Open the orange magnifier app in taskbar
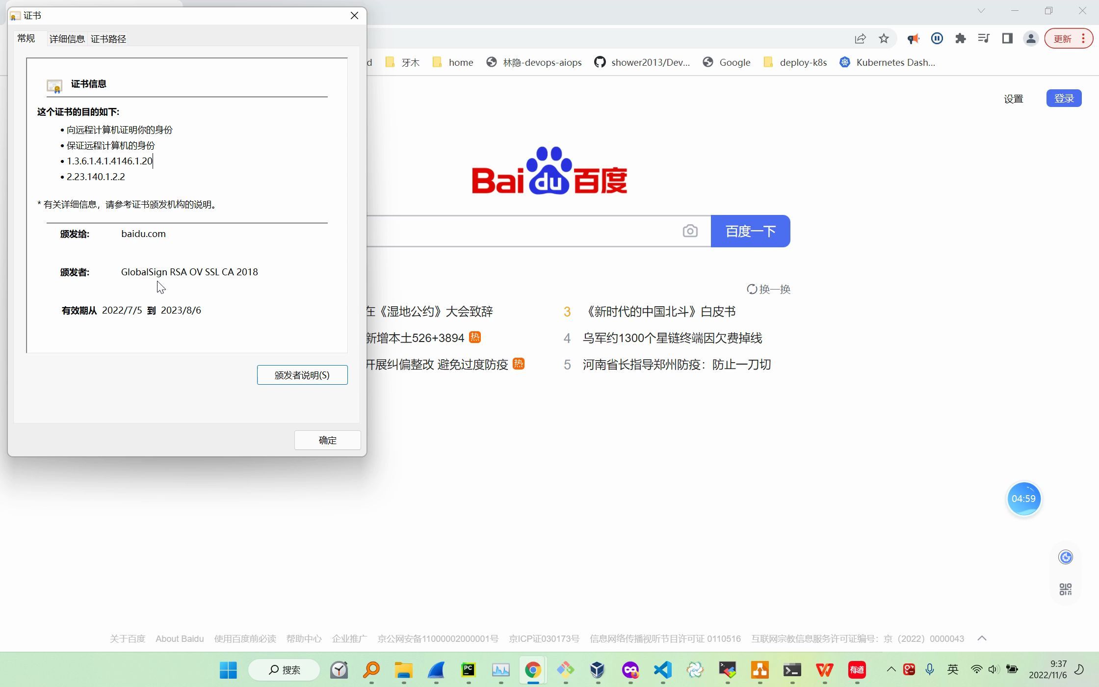This screenshot has width=1099, height=687. coord(371,670)
